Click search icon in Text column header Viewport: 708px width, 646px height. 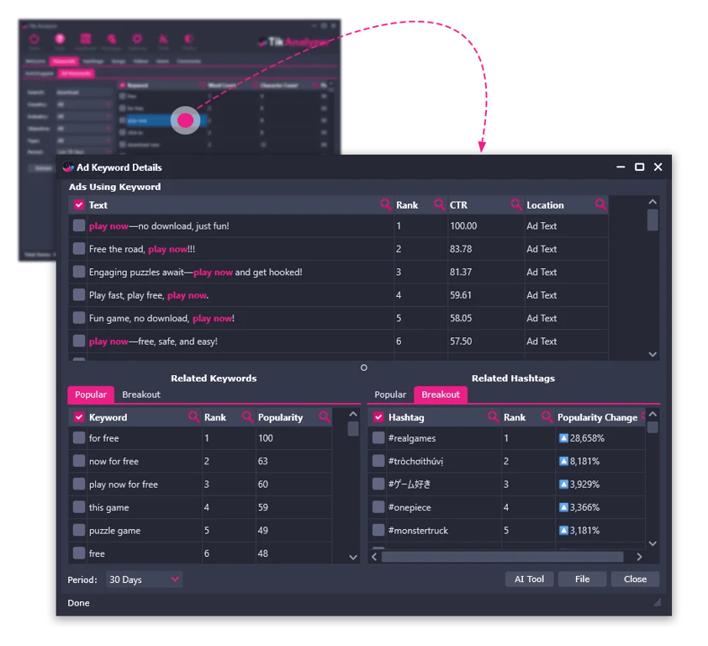click(x=385, y=204)
